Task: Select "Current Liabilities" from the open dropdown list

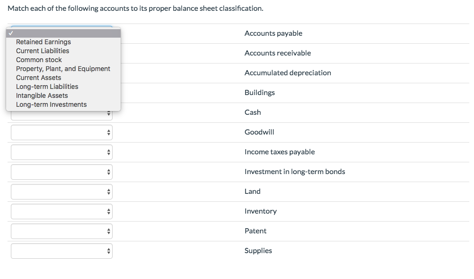Action: pyautogui.click(x=42, y=51)
